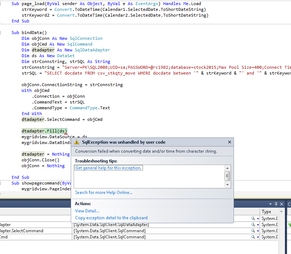Click the '.CommandType = CommandType.Text' line

pyautogui.click(x=71, y=108)
